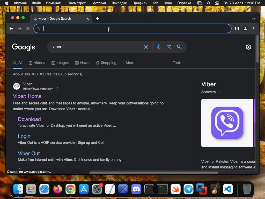Open the Login sitelink
Screen dimensions: 265x199
click(24, 136)
